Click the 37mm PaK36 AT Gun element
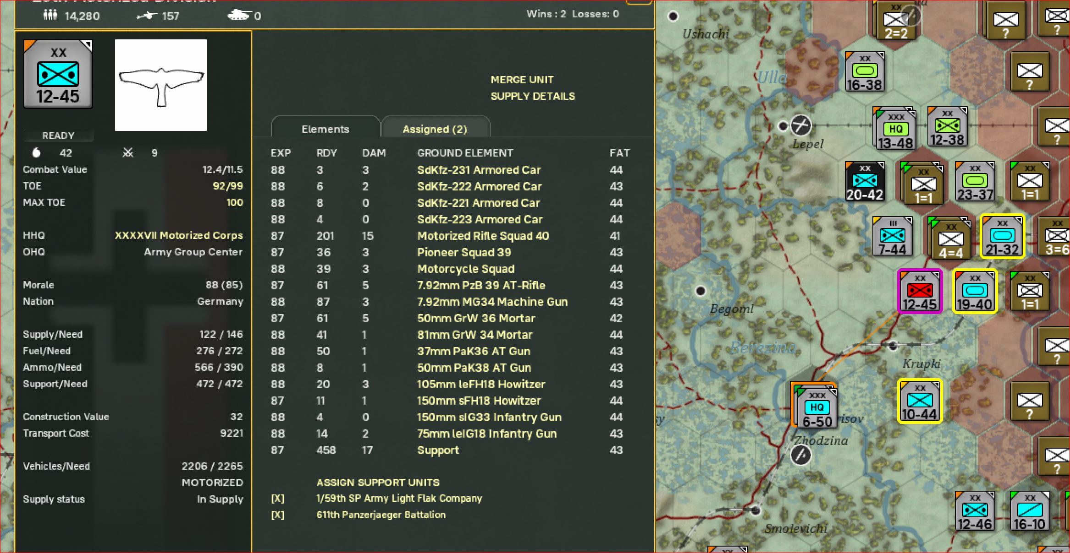This screenshot has width=1070, height=553. pyautogui.click(x=474, y=351)
